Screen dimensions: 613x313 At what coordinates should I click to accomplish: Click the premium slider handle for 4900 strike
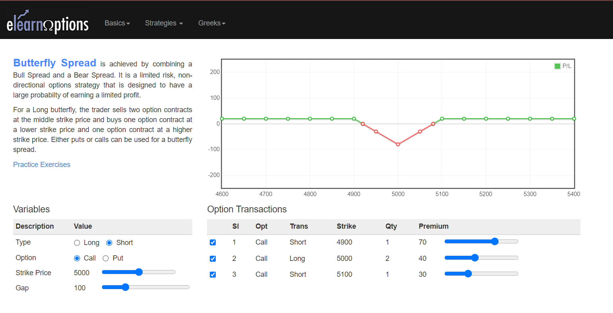495,241
